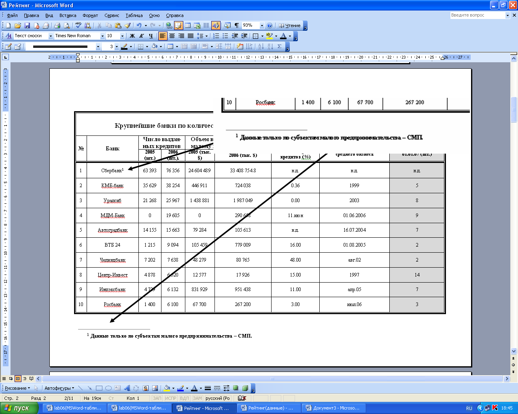Open font size 10 dropdown
The image size is (518, 414).
(x=122, y=36)
